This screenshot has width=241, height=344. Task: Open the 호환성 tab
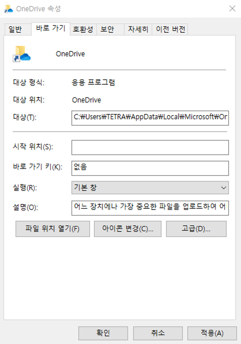pyautogui.click(x=83, y=29)
